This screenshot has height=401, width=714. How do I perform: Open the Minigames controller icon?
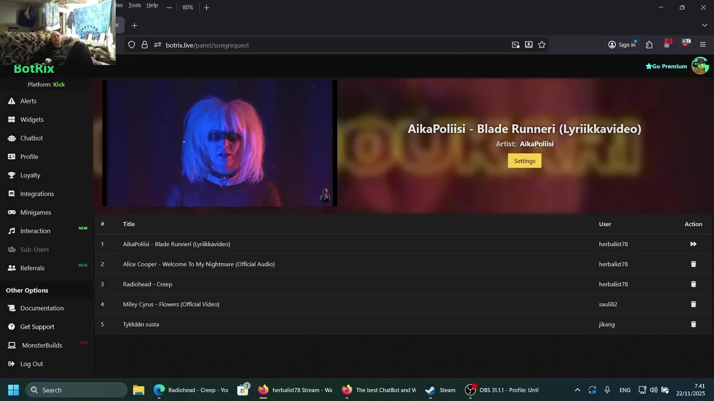point(11,212)
